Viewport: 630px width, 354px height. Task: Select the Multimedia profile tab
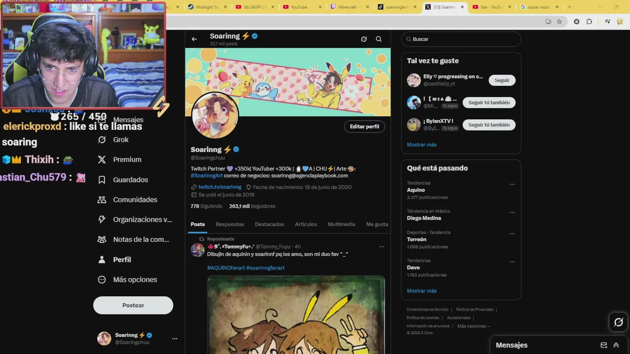pos(342,224)
